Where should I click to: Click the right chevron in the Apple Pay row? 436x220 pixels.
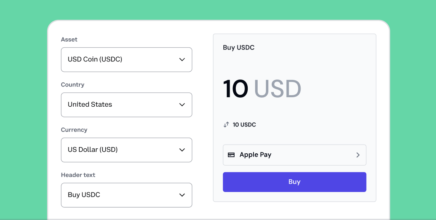pos(358,155)
